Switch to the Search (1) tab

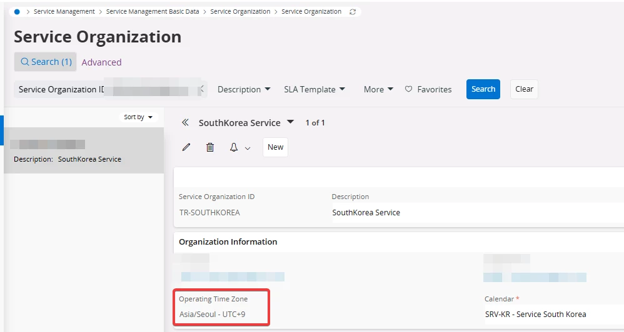pos(45,62)
